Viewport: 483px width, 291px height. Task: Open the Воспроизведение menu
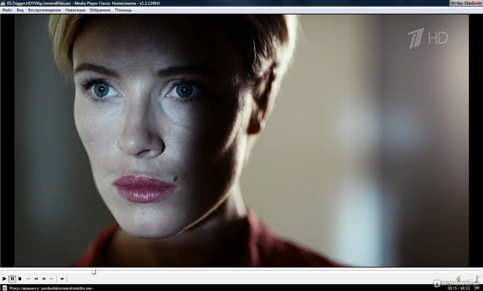click(44, 10)
